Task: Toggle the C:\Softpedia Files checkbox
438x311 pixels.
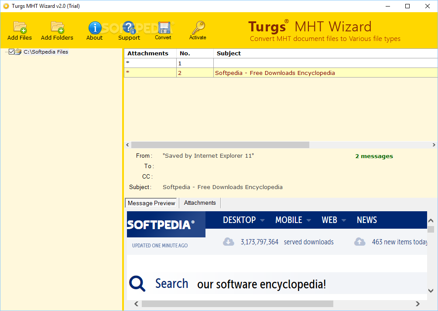Action: 11,51
